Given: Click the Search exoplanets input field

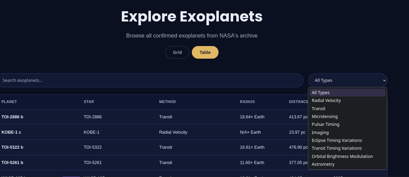Looking at the screenshot, I should [150, 80].
